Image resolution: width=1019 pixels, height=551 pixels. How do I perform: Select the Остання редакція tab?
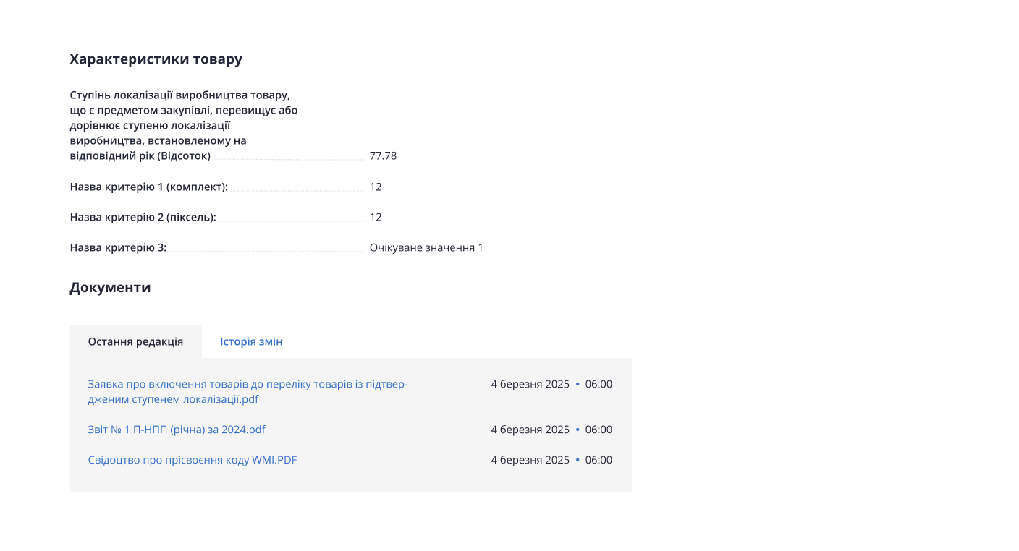[135, 342]
